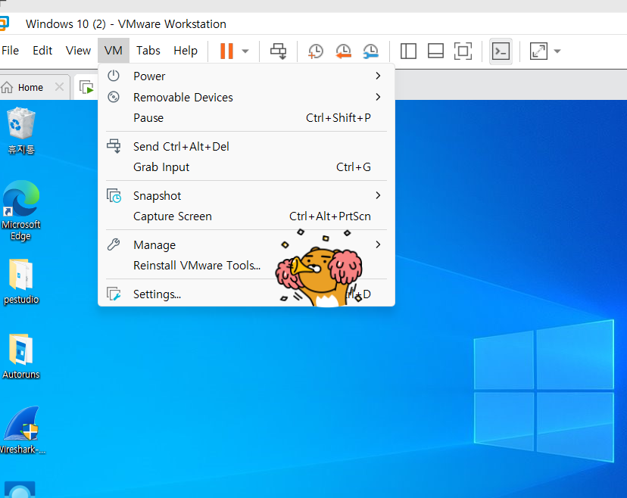Image resolution: width=627 pixels, height=498 pixels.
Task: Open the File menu
Action: [x=10, y=51]
